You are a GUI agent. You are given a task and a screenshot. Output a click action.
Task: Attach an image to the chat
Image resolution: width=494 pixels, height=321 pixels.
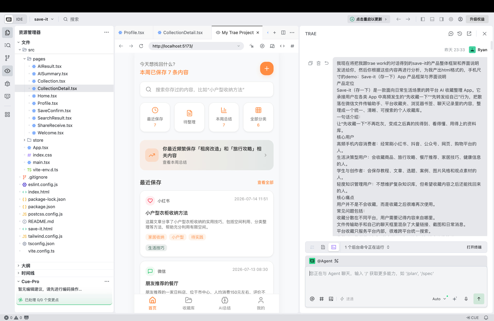(x=331, y=299)
